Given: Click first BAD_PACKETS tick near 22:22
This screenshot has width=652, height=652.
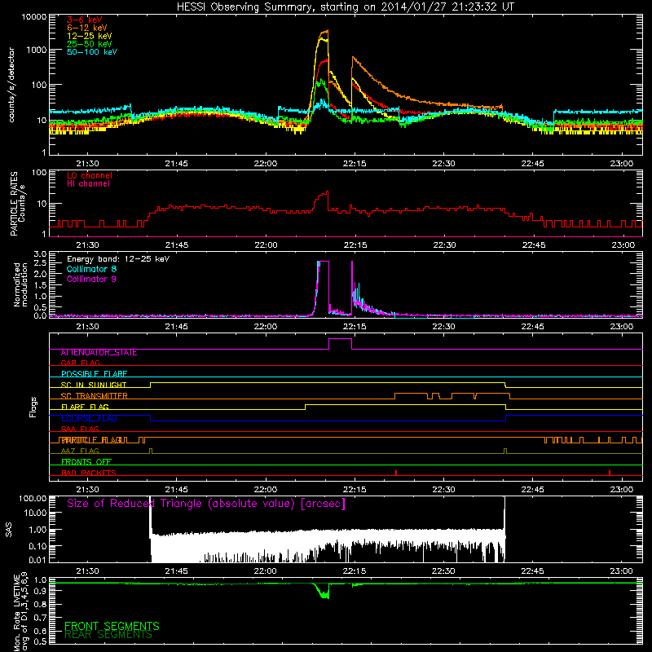Looking at the screenshot, I should click(x=396, y=473).
